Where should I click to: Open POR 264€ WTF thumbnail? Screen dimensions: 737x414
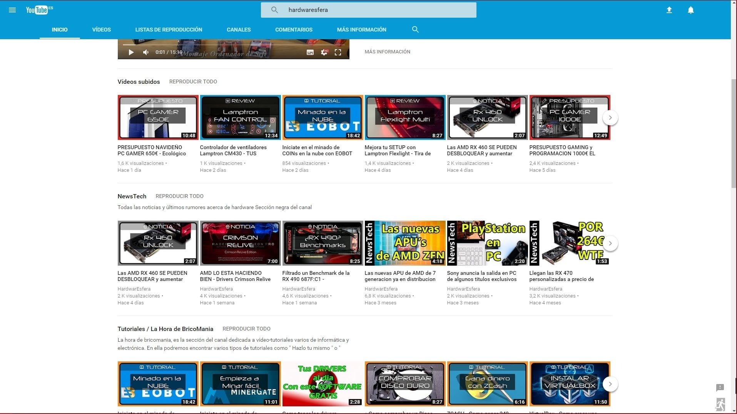570,243
